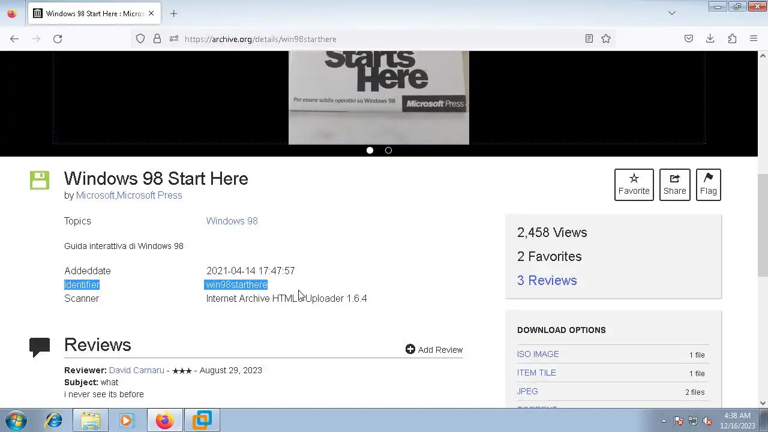Click the 1 file count beside ISO IMAGE
The image size is (768, 432).
[x=697, y=355]
